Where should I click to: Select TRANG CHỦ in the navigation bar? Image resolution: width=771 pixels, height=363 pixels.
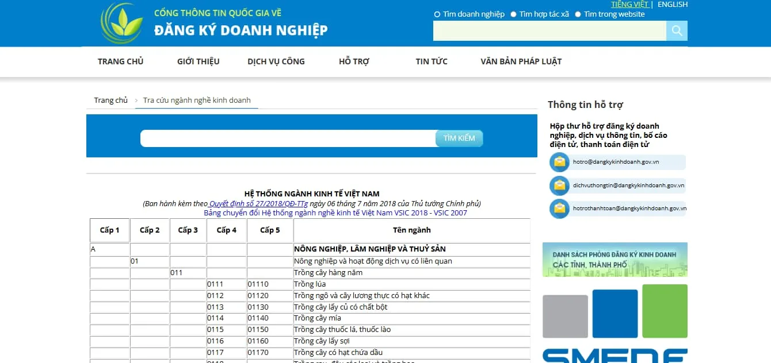pyautogui.click(x=120, y=61)
